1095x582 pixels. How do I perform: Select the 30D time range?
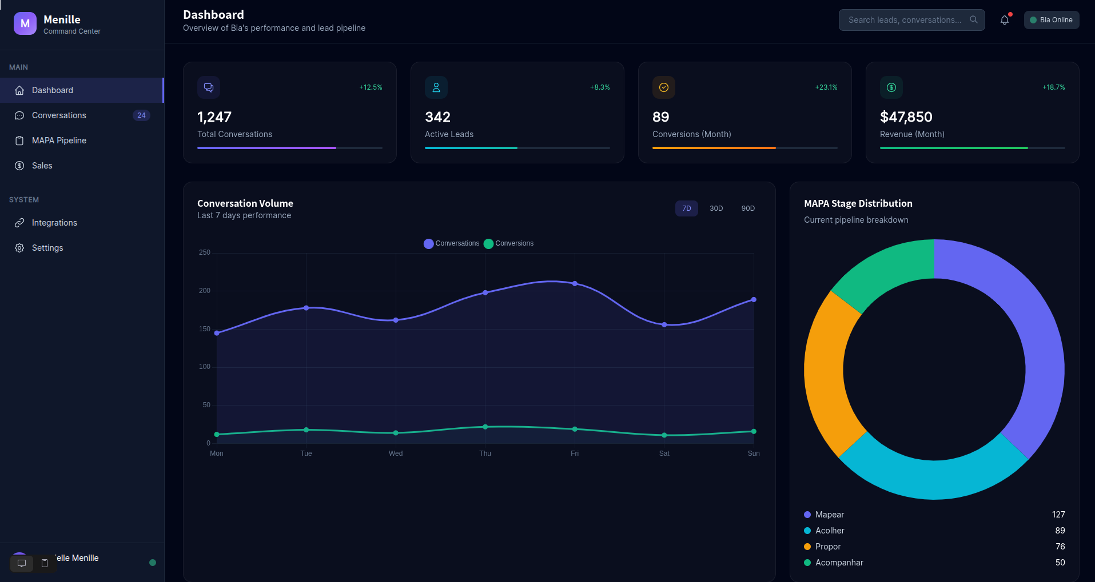coord(716,208)
